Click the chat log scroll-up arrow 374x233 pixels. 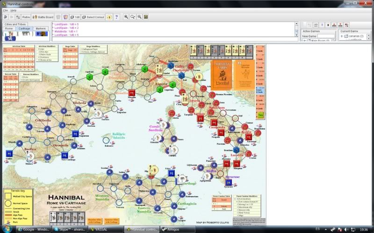(296, 24)
